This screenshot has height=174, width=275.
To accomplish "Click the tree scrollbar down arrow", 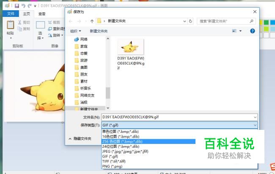I will coord(108,108).
